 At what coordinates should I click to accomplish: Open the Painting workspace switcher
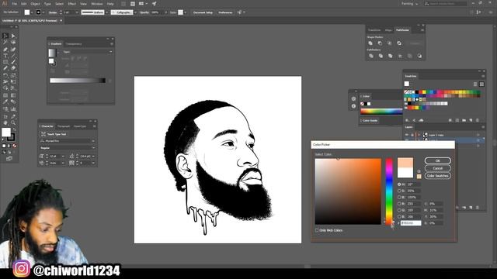click(x=410, y=4)
